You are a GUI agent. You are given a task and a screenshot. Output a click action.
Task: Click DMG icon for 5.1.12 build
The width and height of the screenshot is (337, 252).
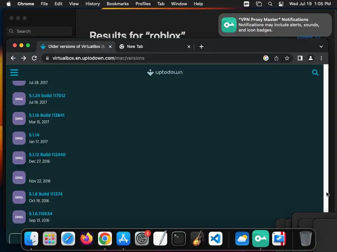[19, 158]
